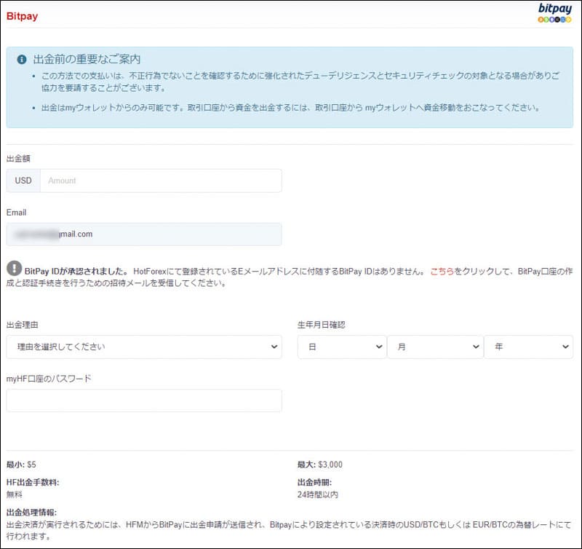Select the 年 year dropdown
The image size is (582, 549).
529,347
